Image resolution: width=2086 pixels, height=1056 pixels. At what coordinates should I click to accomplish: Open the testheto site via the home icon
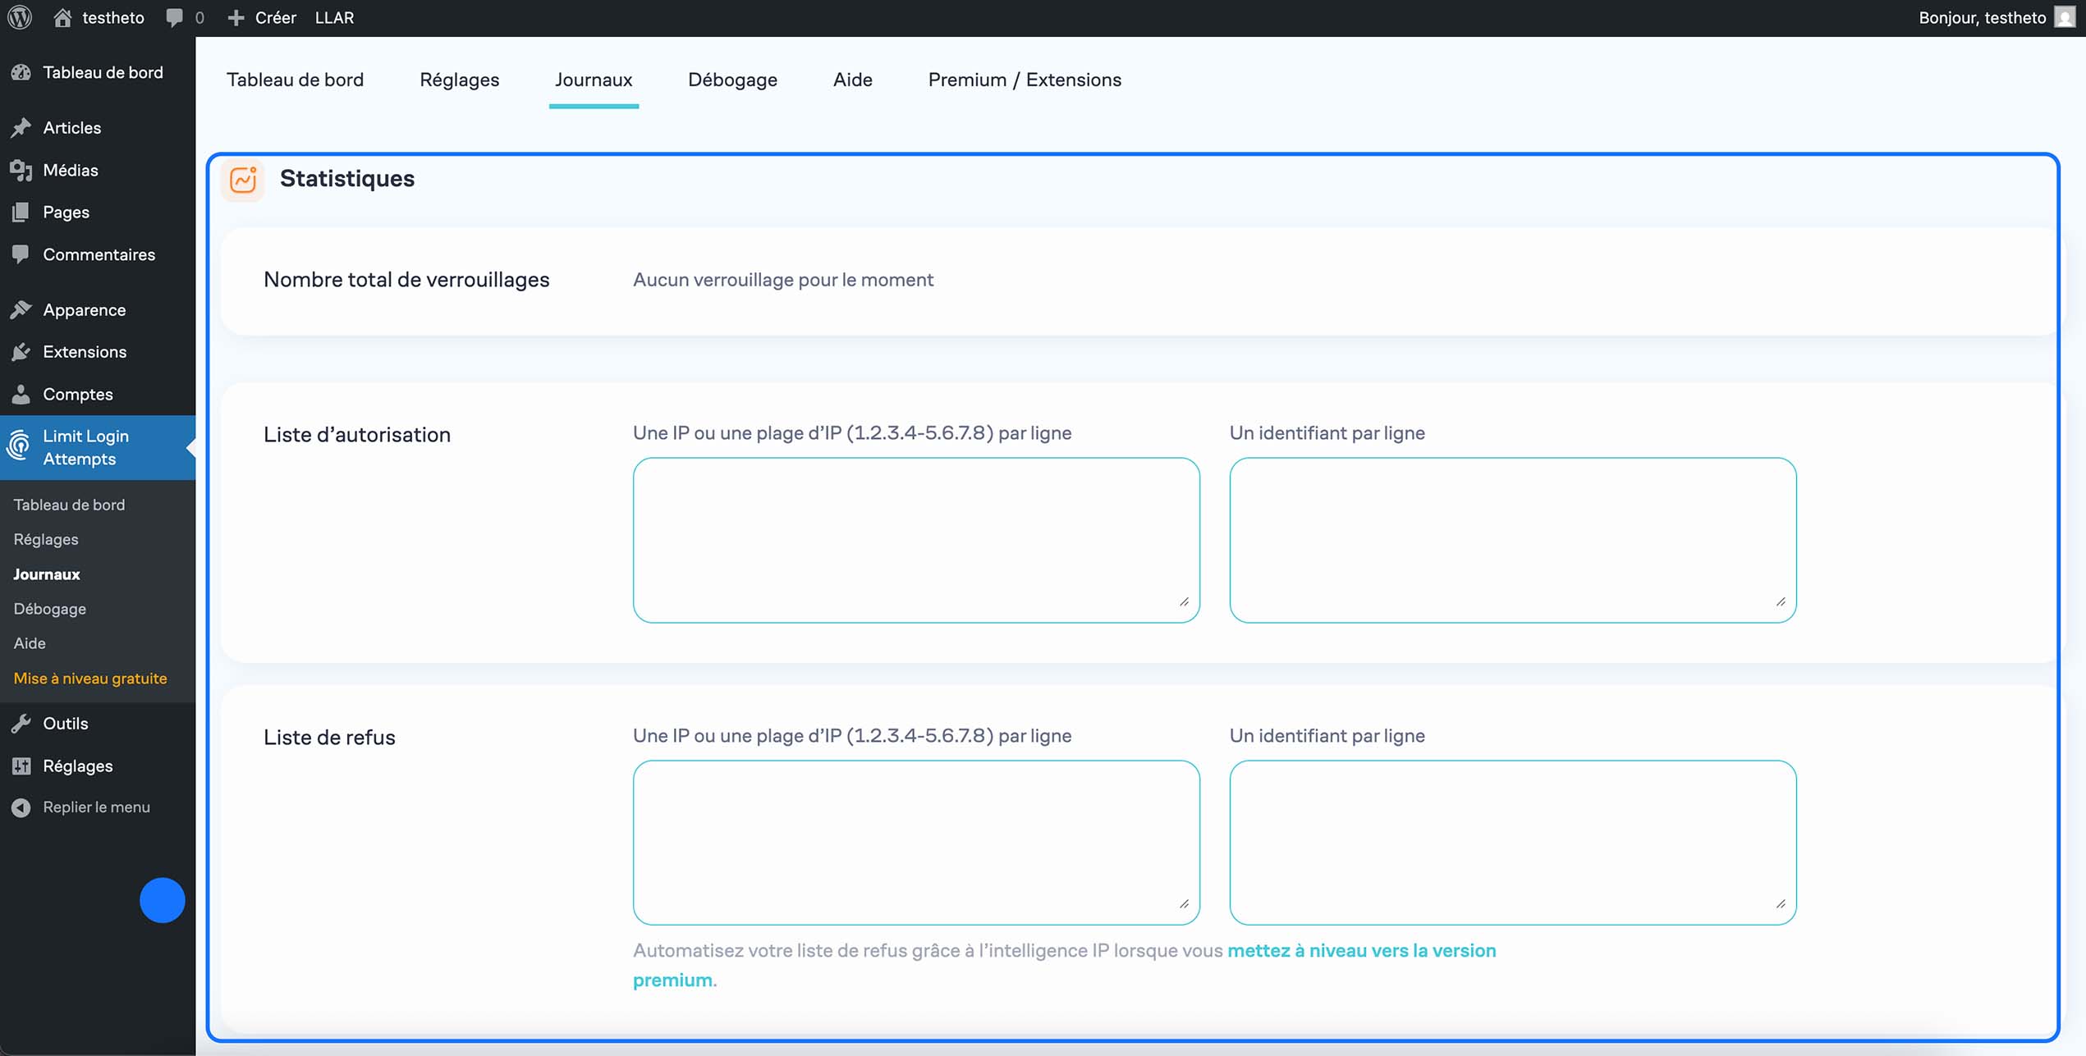point(63,16)
